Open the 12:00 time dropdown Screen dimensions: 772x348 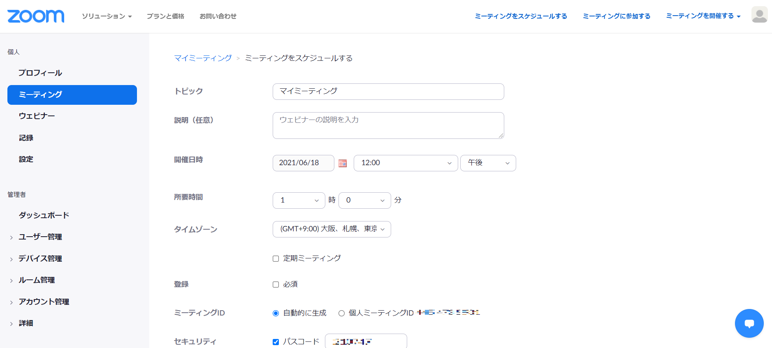click(406, 163)
